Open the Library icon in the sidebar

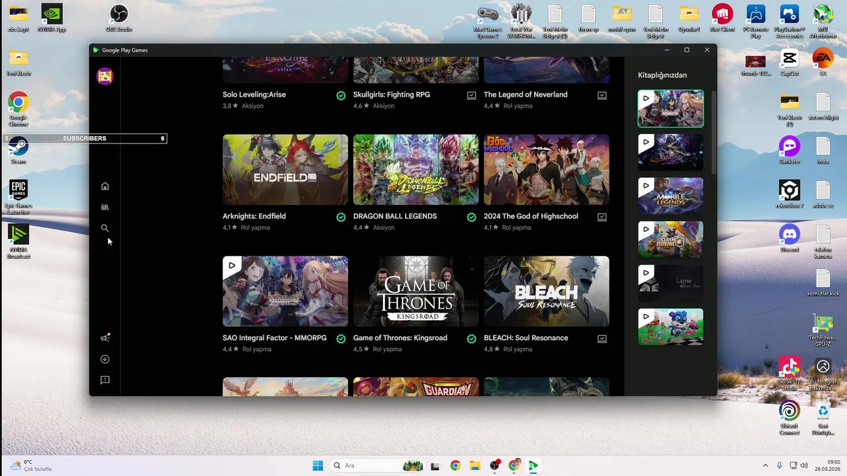pyautogui.click(x=105, y=207)
